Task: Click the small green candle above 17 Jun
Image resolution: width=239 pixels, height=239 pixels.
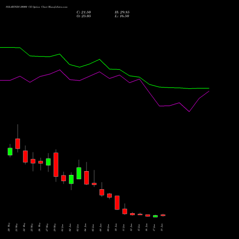Action: pyautogui.click(x=155, y=216)
